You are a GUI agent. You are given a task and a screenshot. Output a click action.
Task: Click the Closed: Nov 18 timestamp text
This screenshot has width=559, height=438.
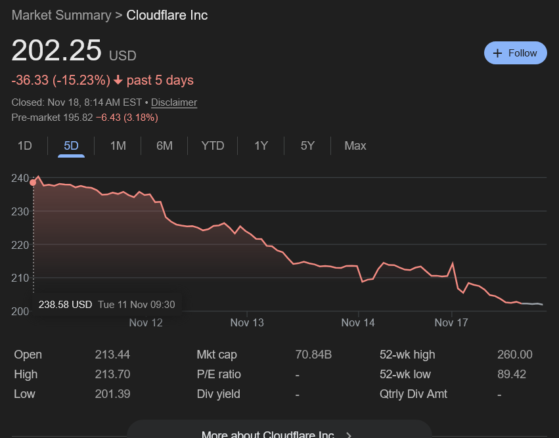pyautogui.click(x=77, y=102)
